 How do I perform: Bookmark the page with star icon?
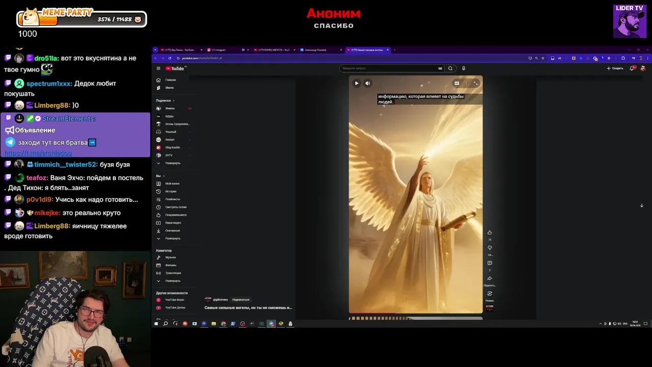pyautogui.click(x=542, y=58)
